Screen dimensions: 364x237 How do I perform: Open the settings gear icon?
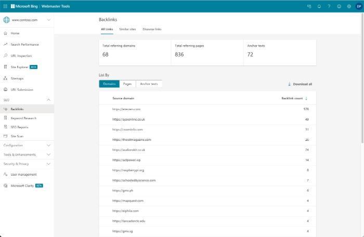[x=349, y=6]
